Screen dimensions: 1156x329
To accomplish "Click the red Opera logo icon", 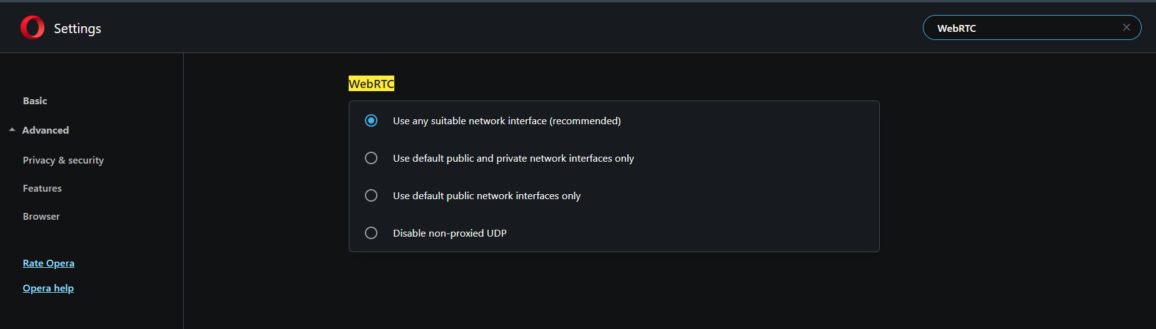I will coord(32,27).
